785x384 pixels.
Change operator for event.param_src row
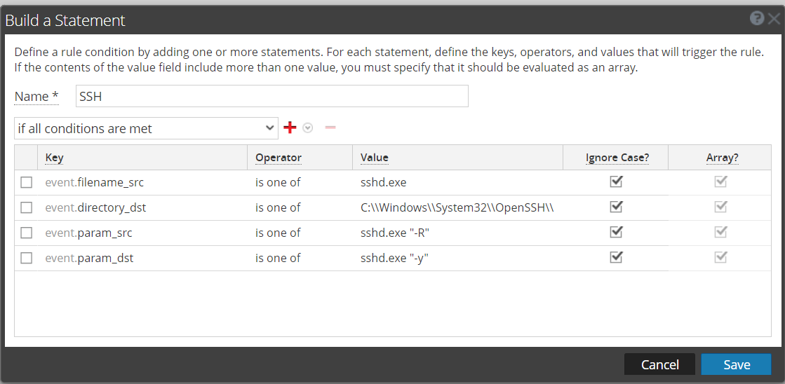(278, 233)
